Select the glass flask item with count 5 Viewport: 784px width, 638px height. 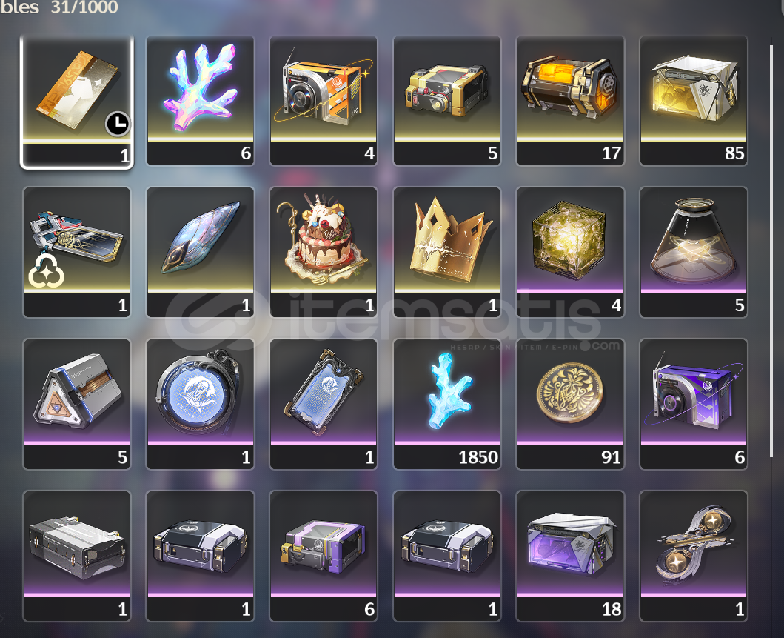(x=694, y=252)
